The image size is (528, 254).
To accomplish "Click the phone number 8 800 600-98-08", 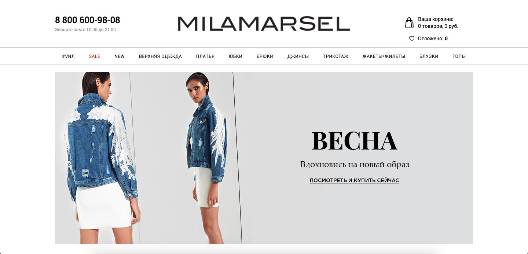I will [x=88, y=20].
